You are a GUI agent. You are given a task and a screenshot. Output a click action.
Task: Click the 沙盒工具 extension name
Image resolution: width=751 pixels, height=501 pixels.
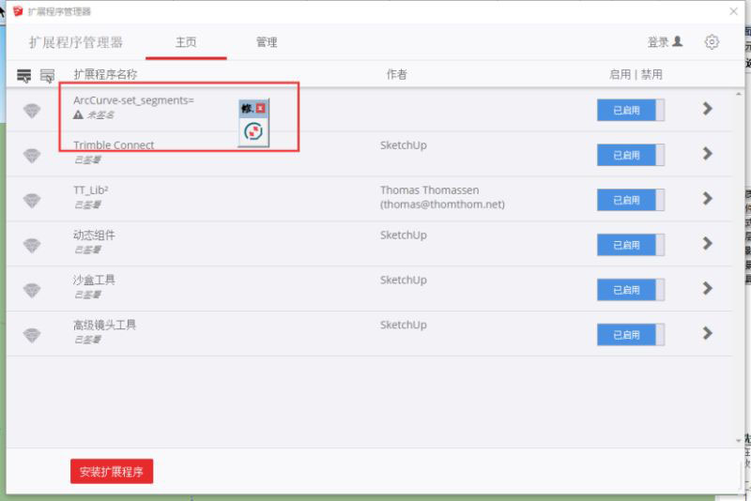[x=94, y=280]
